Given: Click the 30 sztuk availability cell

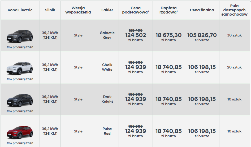Looking at the screenshot, I should (234, 35).
